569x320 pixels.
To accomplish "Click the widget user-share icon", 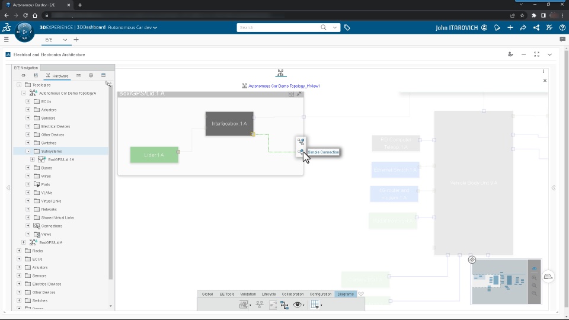I will click(510, 55).
